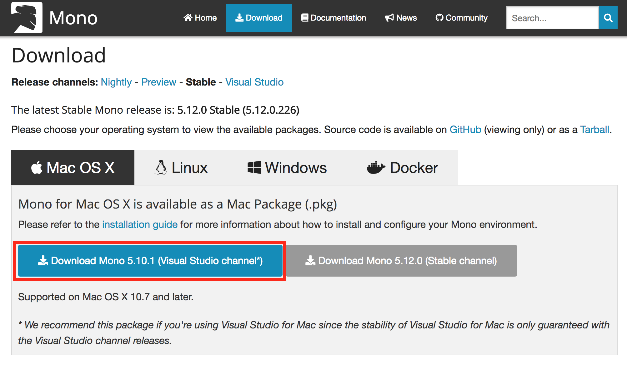The image size is (627, 369).
Task: Click the Tarball link
Action: tap(594, 130)
